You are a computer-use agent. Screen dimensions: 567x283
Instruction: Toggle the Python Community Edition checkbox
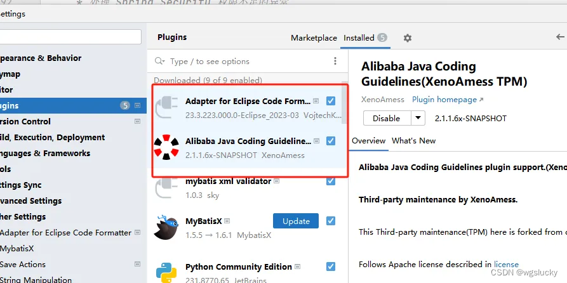(x=331, y=267)
